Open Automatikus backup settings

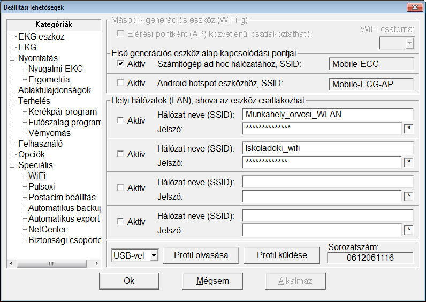coord(64,208)
